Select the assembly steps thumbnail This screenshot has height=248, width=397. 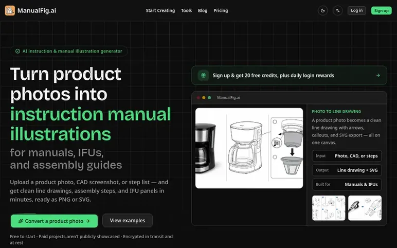(x=329, y=208)
